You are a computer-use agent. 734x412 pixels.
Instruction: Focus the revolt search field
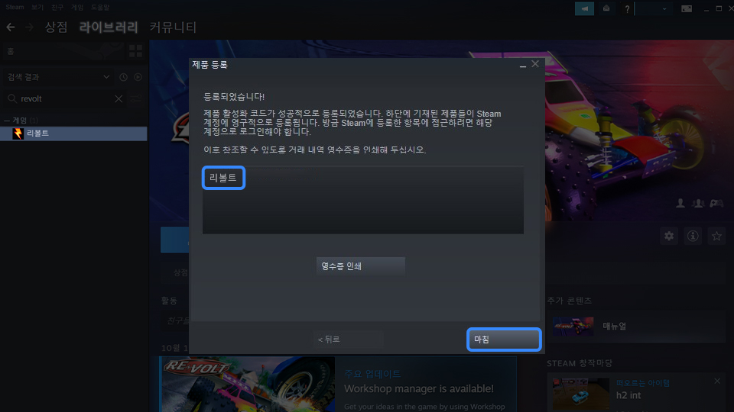point(66,98)
